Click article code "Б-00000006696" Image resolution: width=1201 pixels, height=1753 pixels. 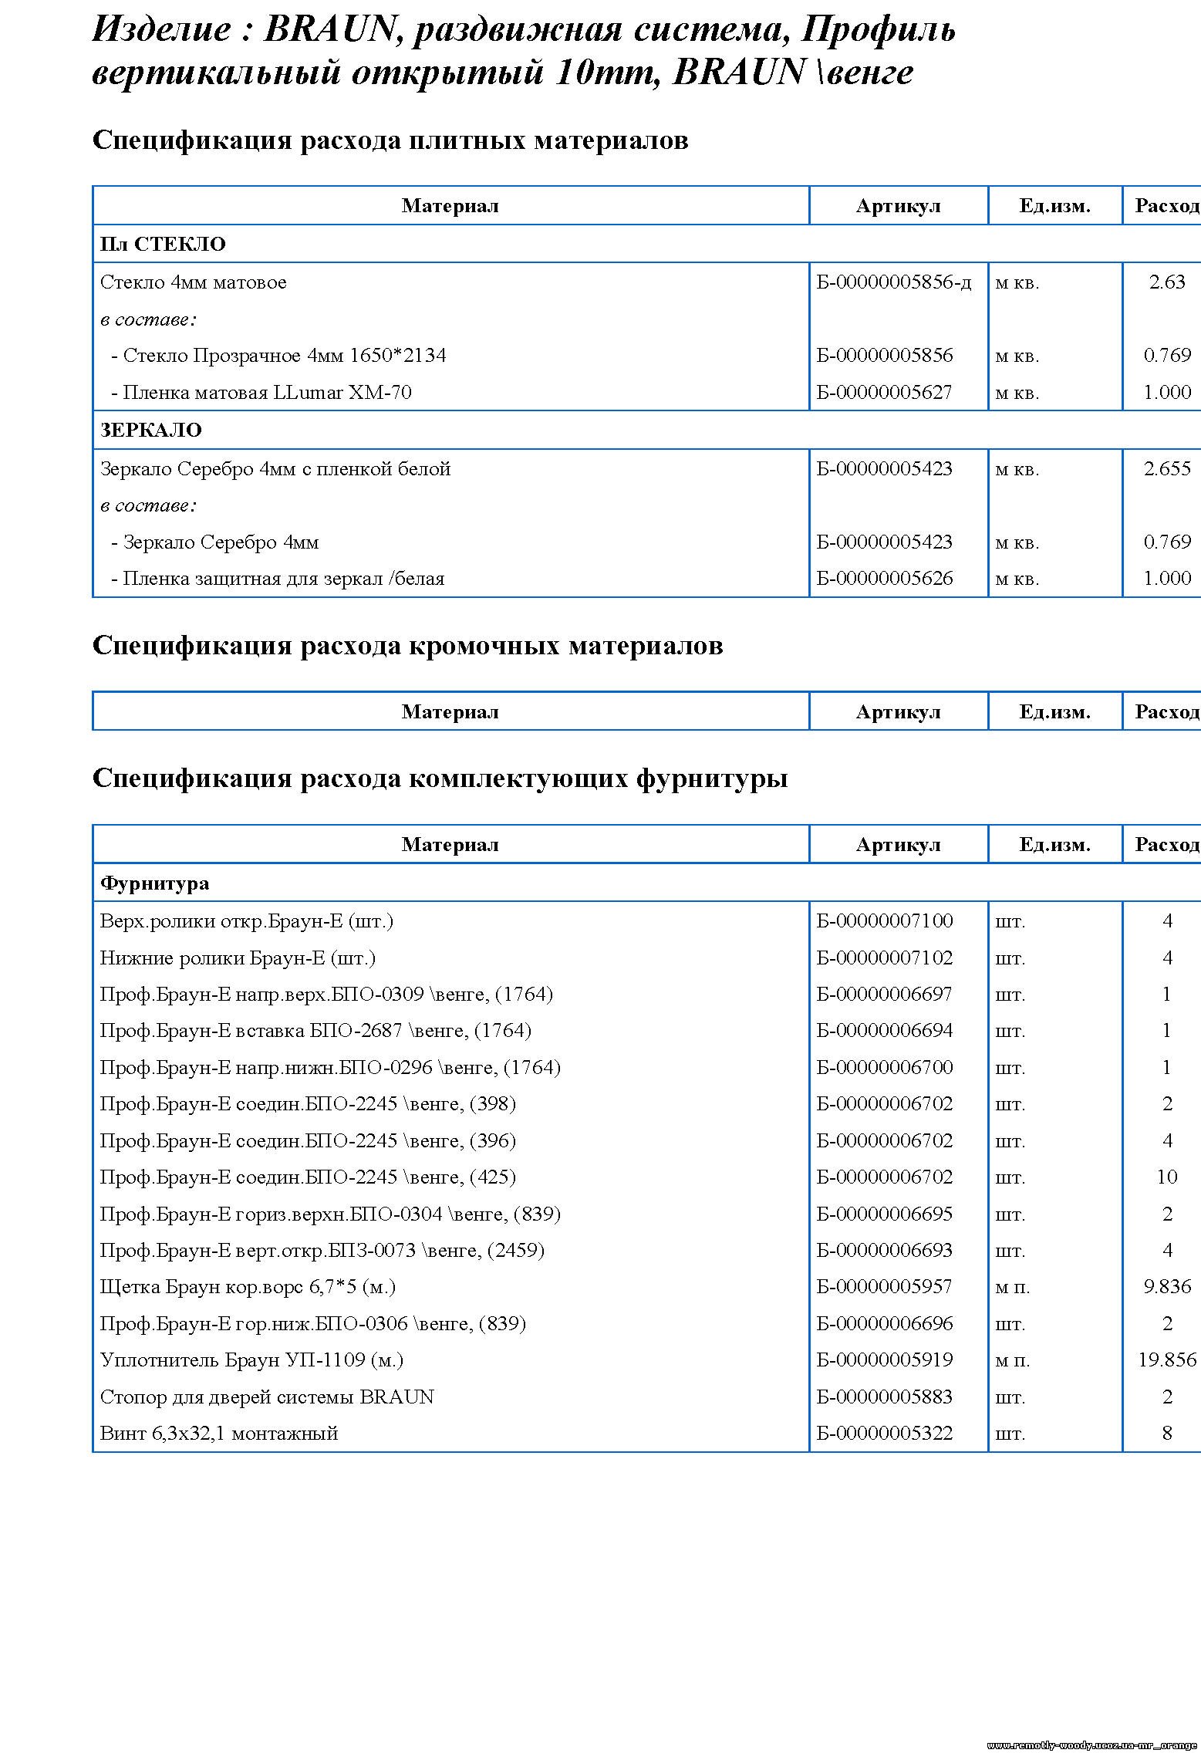(885, 1324)
